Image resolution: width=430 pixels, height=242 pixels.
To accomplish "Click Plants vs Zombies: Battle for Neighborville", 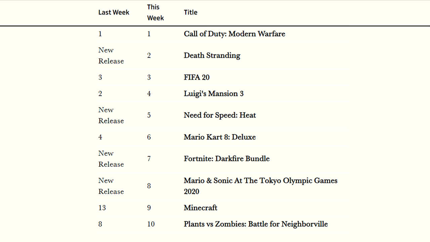I will 256,224.
